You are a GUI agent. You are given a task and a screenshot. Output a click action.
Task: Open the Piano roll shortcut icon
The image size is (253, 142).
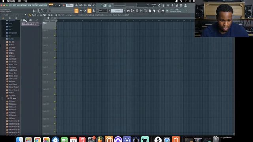132,11
